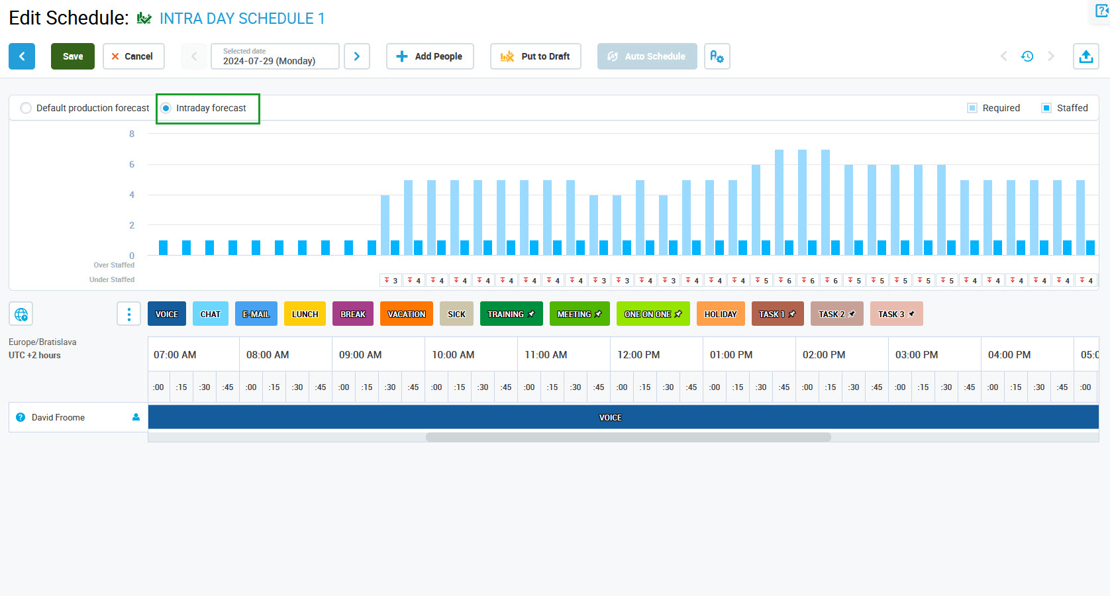Click the person icon beside David Froome
The width and height of the screenshot is (1110, 596).
(136, 417)
